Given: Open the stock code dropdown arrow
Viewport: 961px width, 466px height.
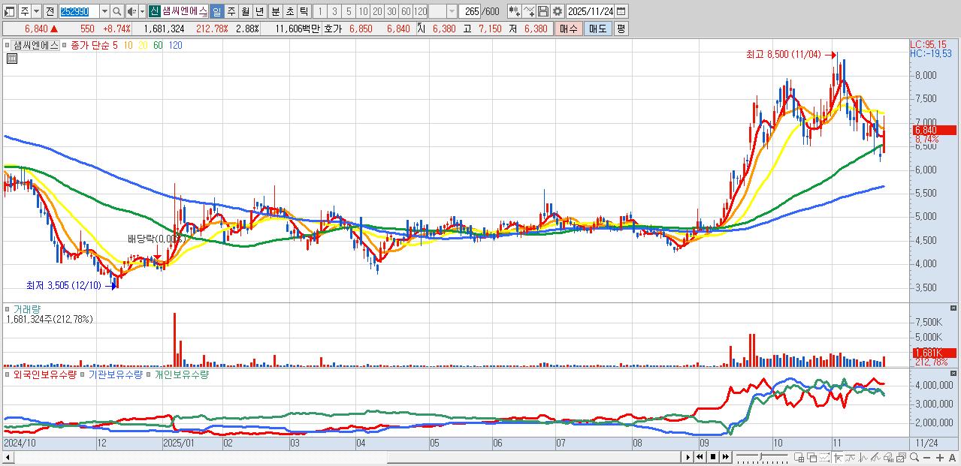Looking at the screenshot, I should [104, 11].
